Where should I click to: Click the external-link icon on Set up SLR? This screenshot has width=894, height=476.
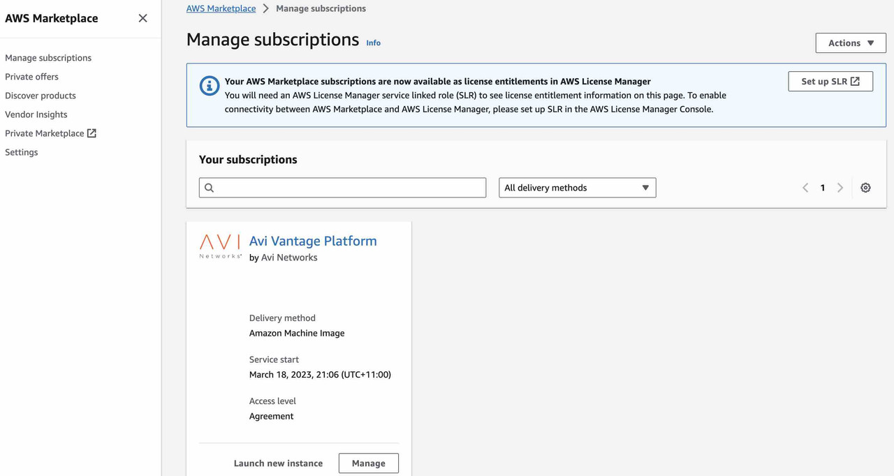(x=855, y=81)
